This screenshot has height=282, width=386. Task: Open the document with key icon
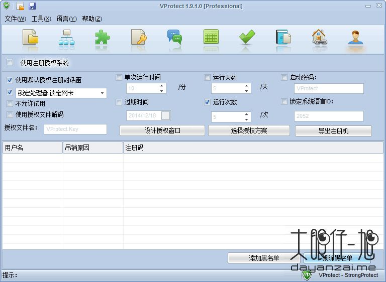point(139,37)
